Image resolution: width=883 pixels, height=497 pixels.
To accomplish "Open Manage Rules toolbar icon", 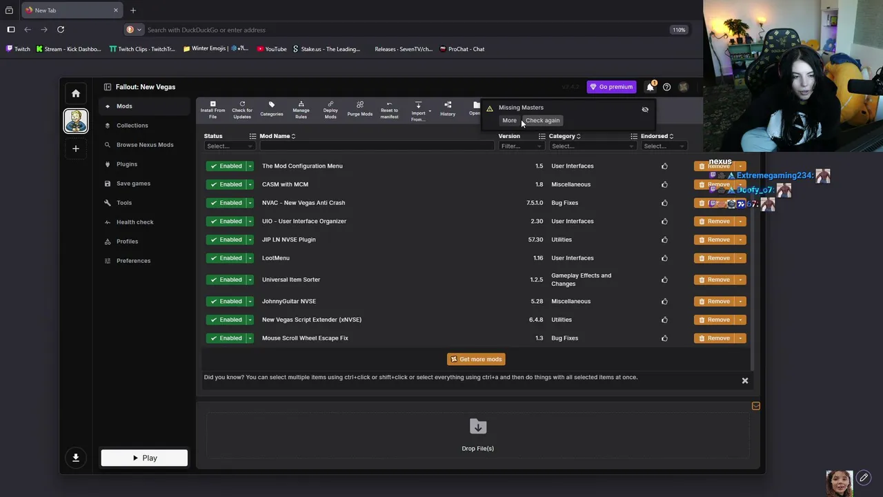I will click(301, 110).
